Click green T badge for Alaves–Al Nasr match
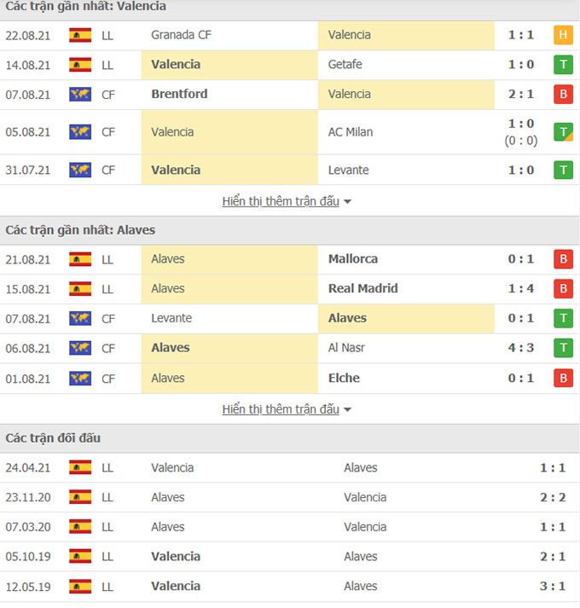The width and height of the screenshot is (580, 608). (563, 348)
